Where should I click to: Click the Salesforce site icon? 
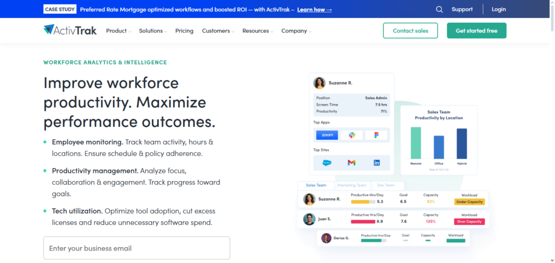(327, 163)
